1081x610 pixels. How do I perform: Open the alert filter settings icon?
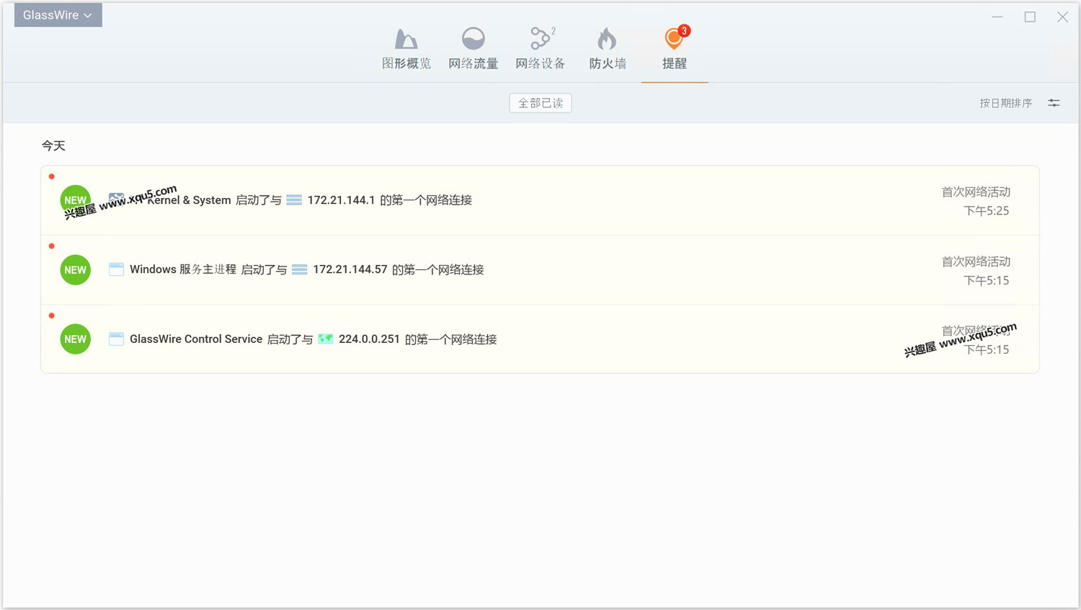pyautogui.click(x=1054, y=103)
